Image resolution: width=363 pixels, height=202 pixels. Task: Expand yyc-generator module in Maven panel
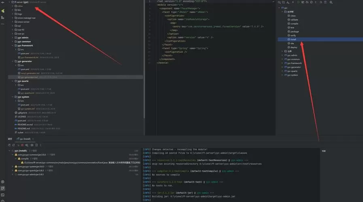tap(282, 67)
